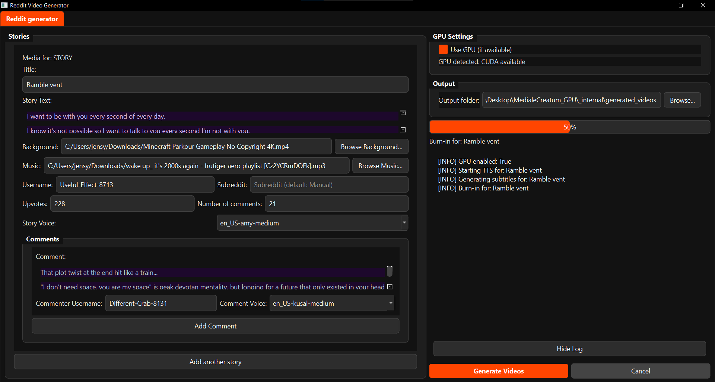
Task: Restore down the application window
Action: 681,5
